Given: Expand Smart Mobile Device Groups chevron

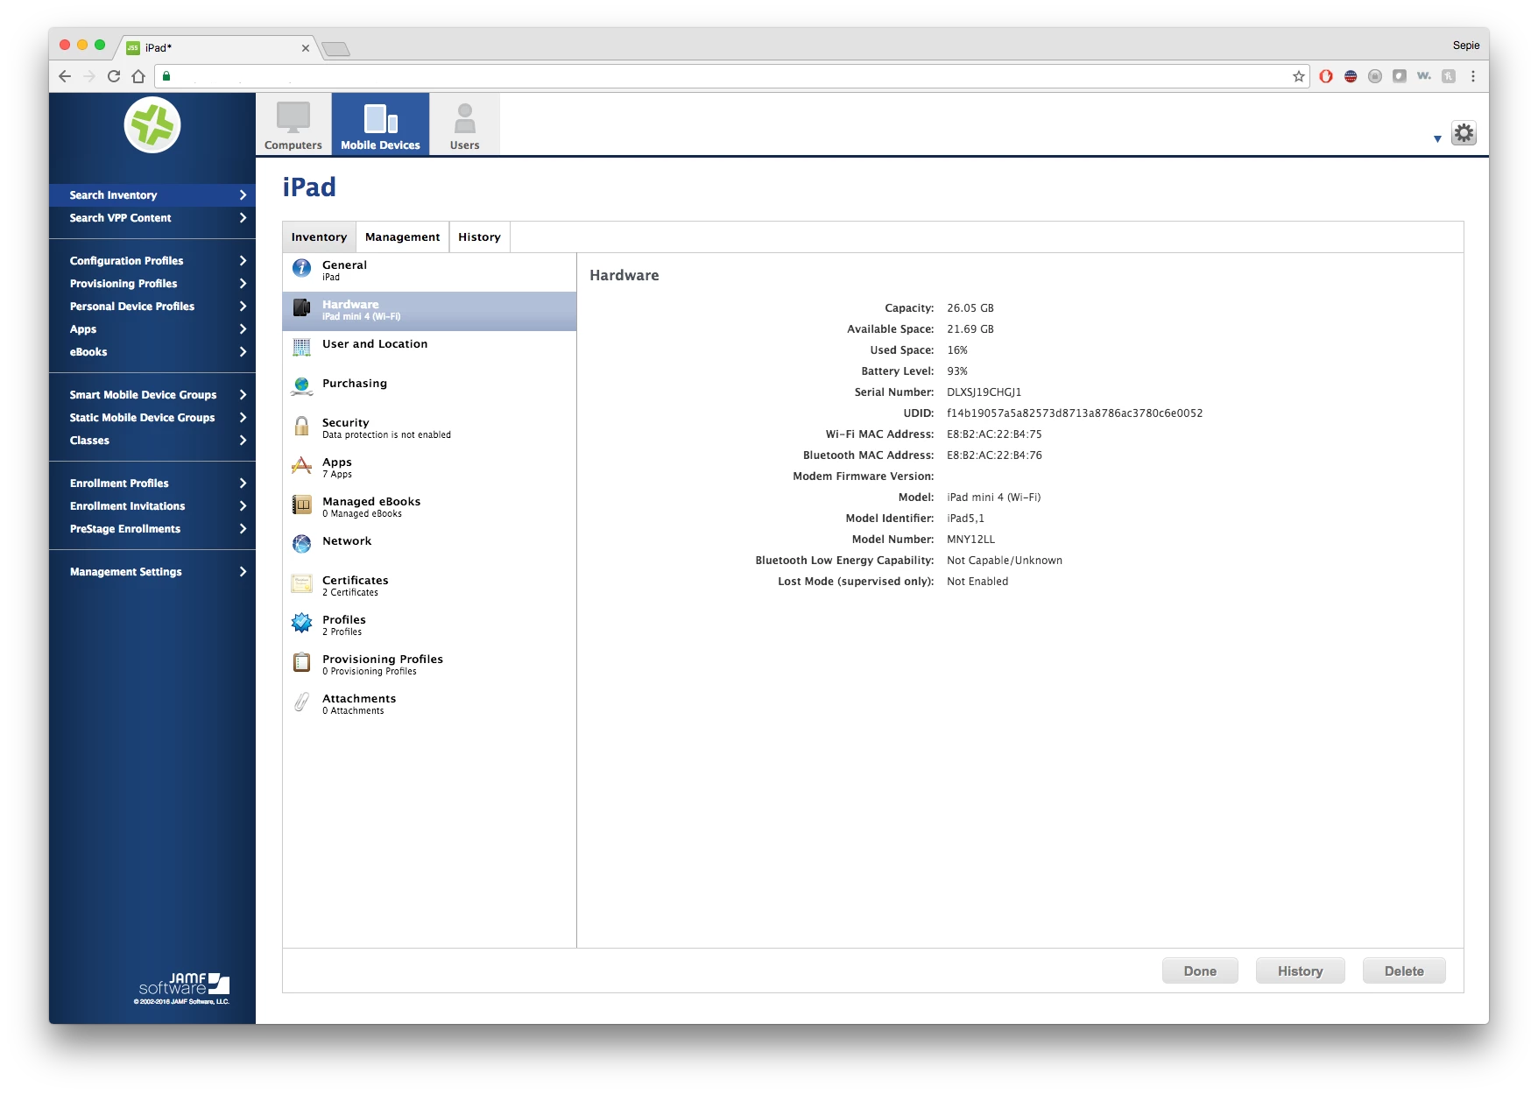Looking at the screenshot, I should coord(243,395).
